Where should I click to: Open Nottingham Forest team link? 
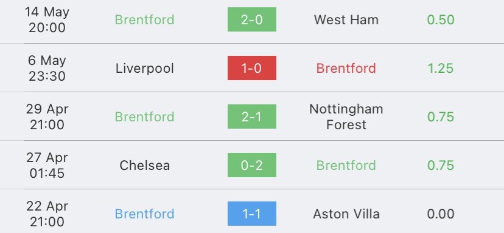point(346,116)
